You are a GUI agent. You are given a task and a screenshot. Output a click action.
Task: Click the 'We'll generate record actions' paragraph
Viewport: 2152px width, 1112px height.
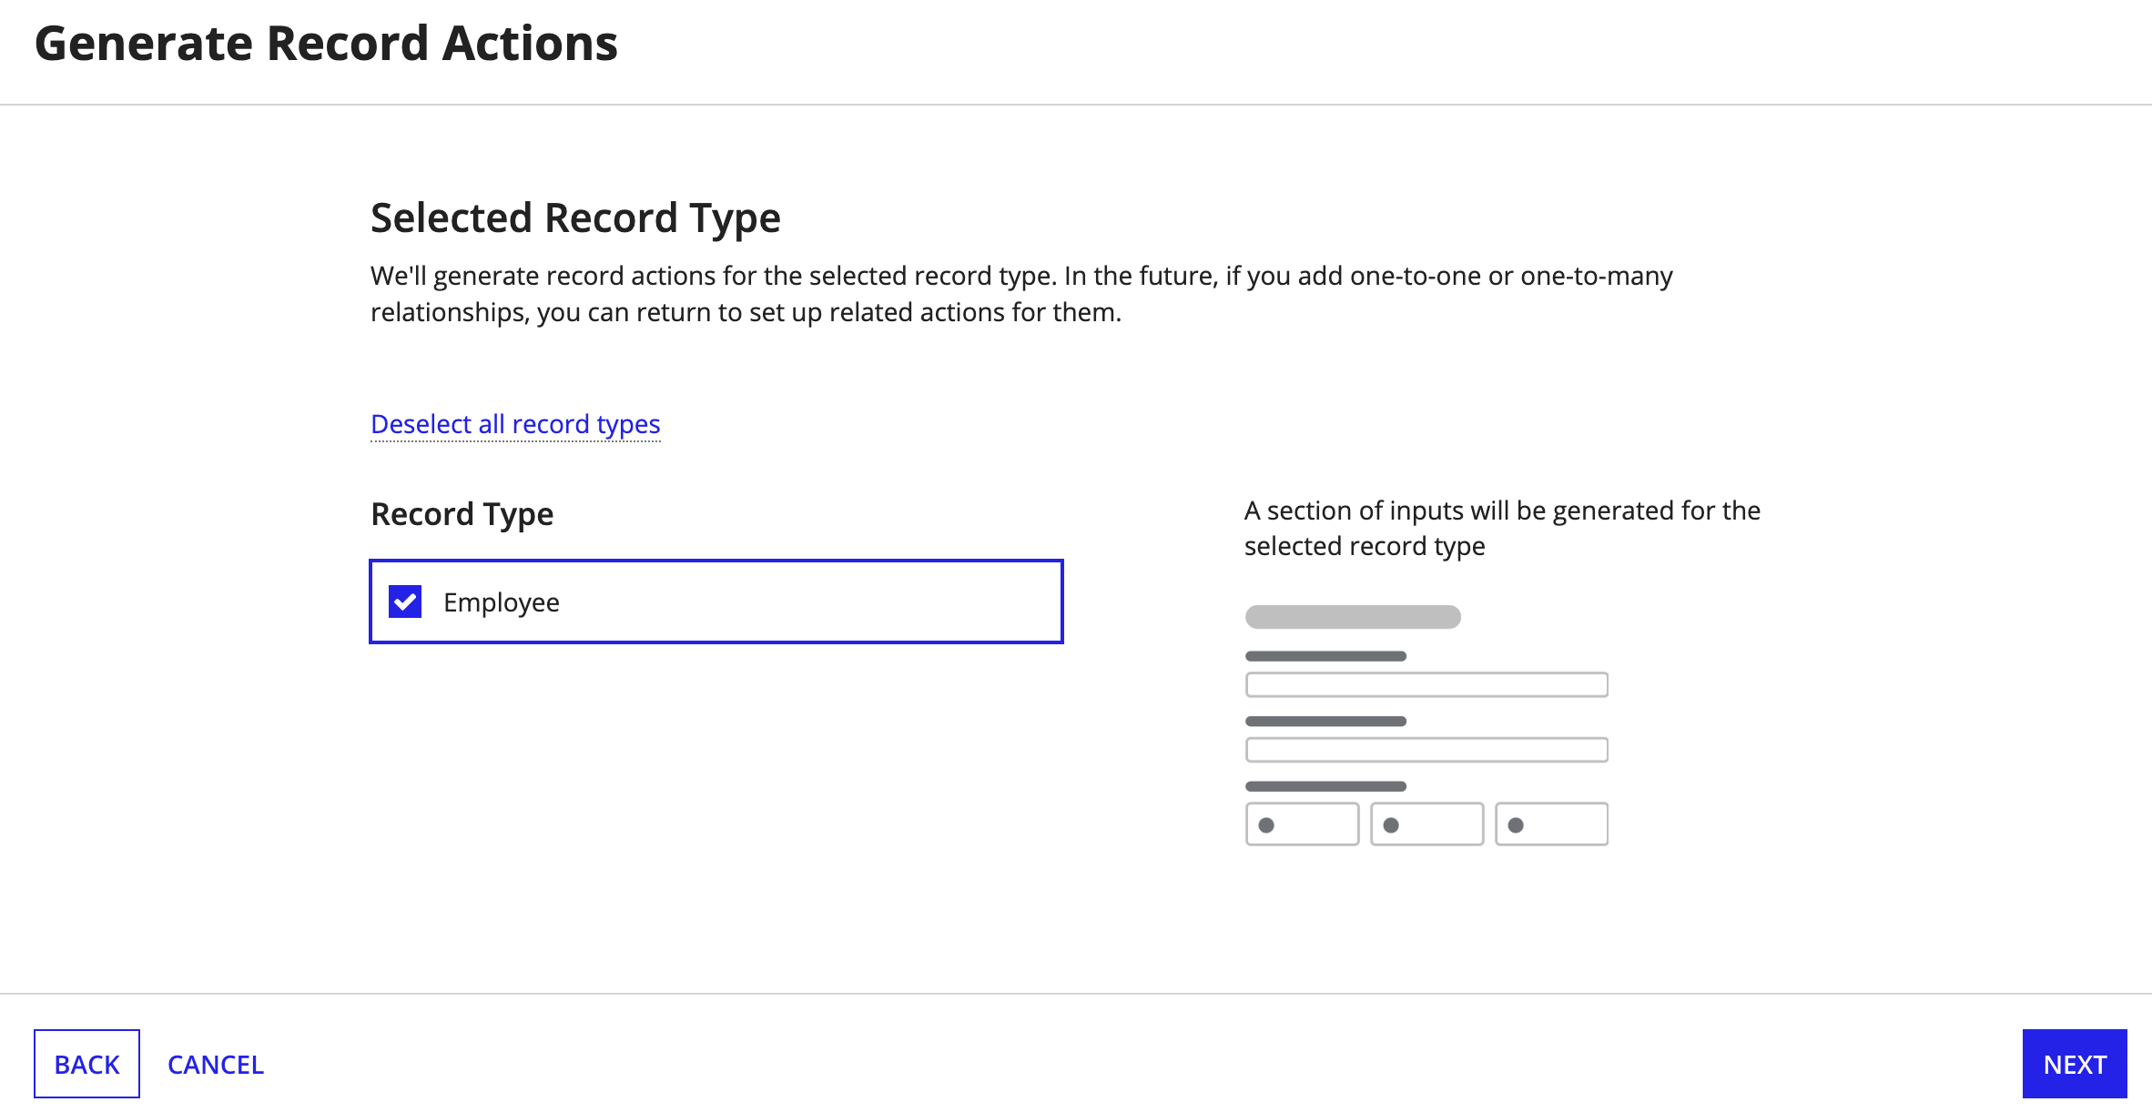click(x=1021, y=294)
